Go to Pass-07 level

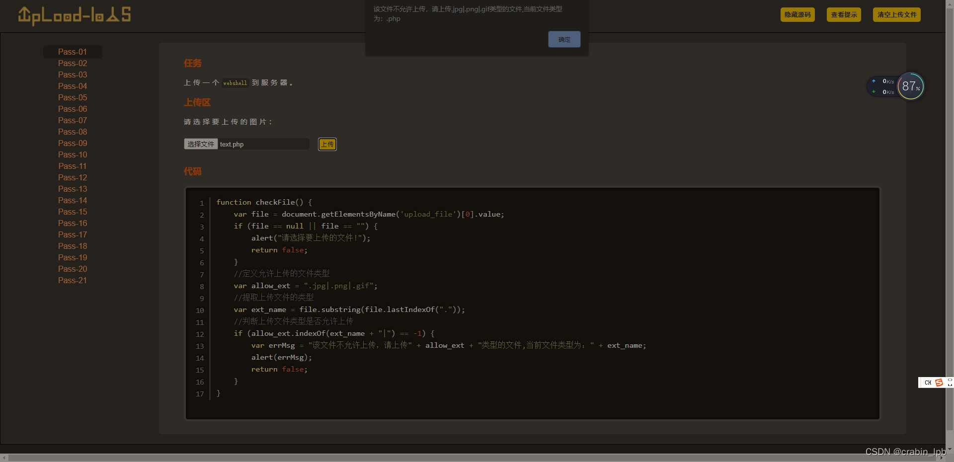73,120
